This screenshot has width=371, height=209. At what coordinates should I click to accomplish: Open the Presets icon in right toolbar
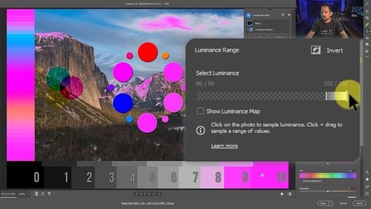367,51
